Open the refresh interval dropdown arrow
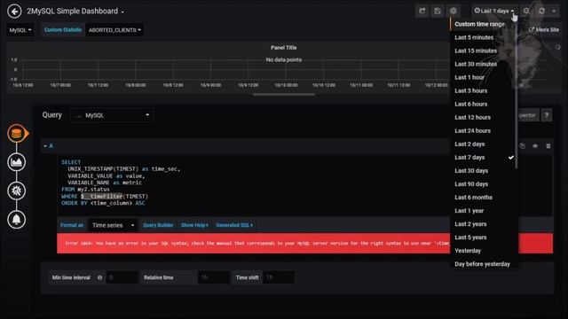Screen dimensions: 568x319 coord(554,12)
